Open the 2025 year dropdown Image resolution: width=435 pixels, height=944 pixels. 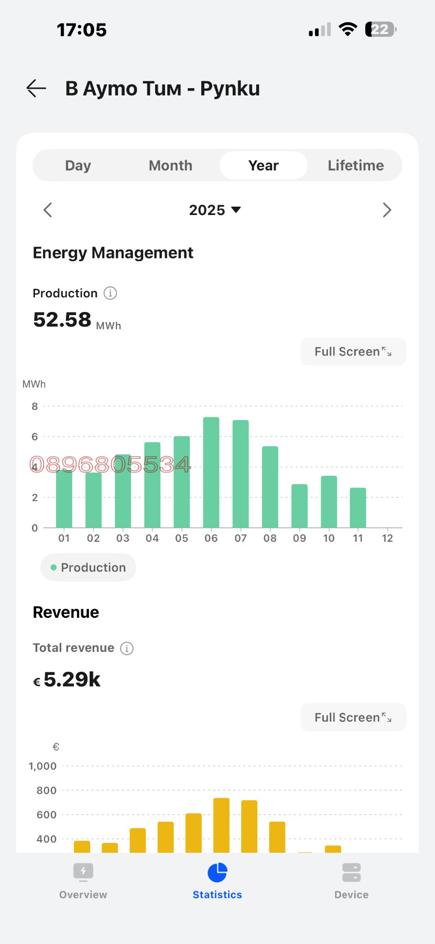click(x=214, y=210)
